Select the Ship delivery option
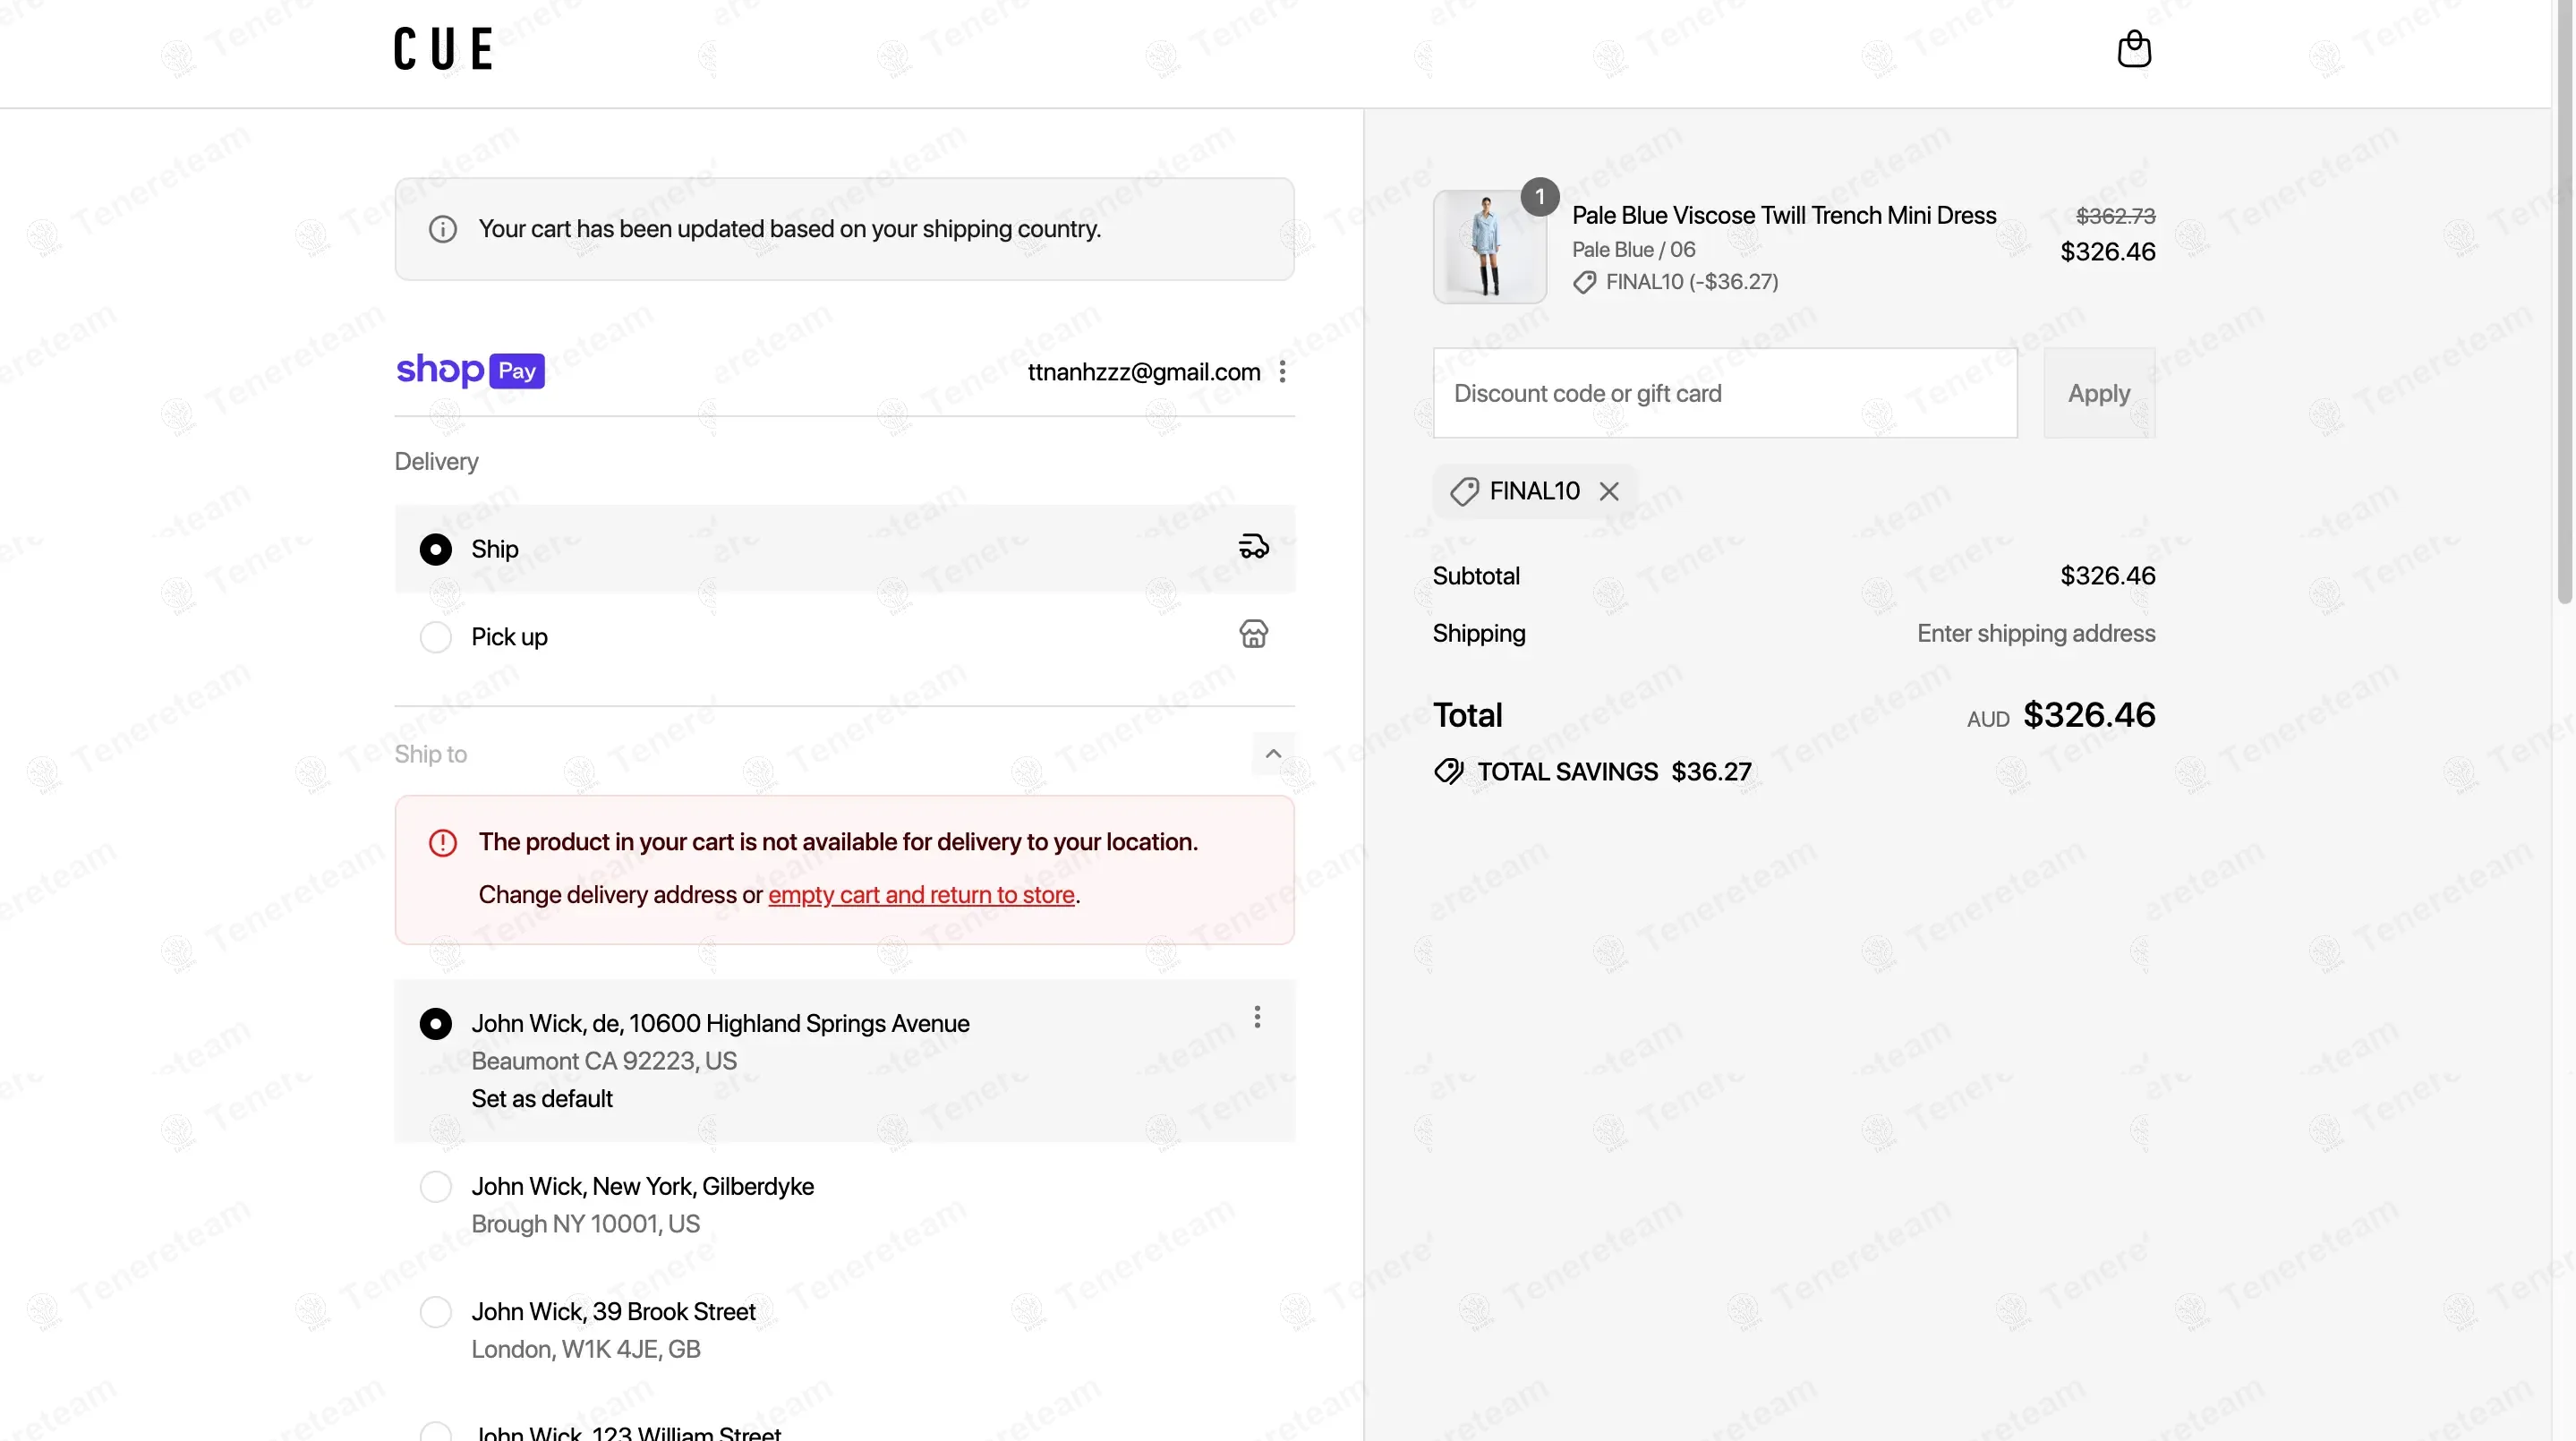The width and height of the screenshot is (2576, 1441). pos(844,549)
